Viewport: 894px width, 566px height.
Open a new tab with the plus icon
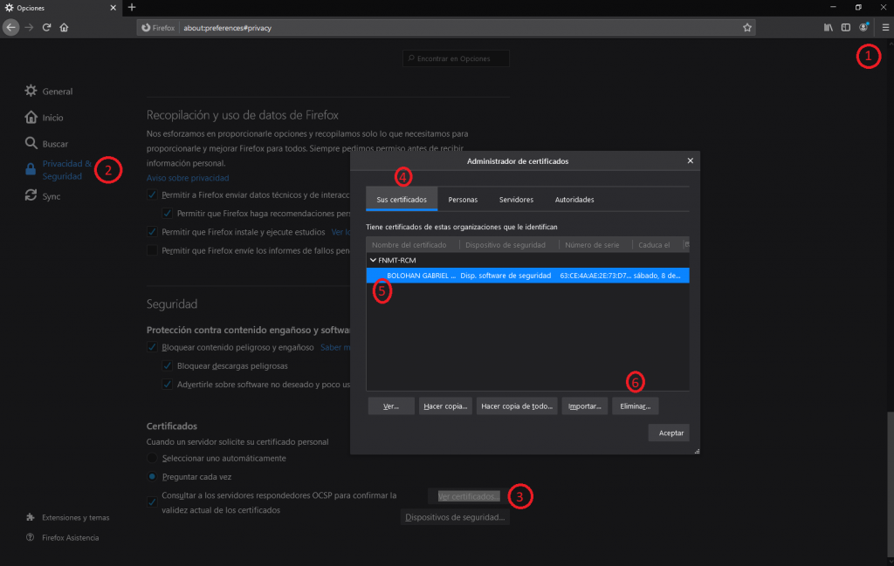[132, 7]
